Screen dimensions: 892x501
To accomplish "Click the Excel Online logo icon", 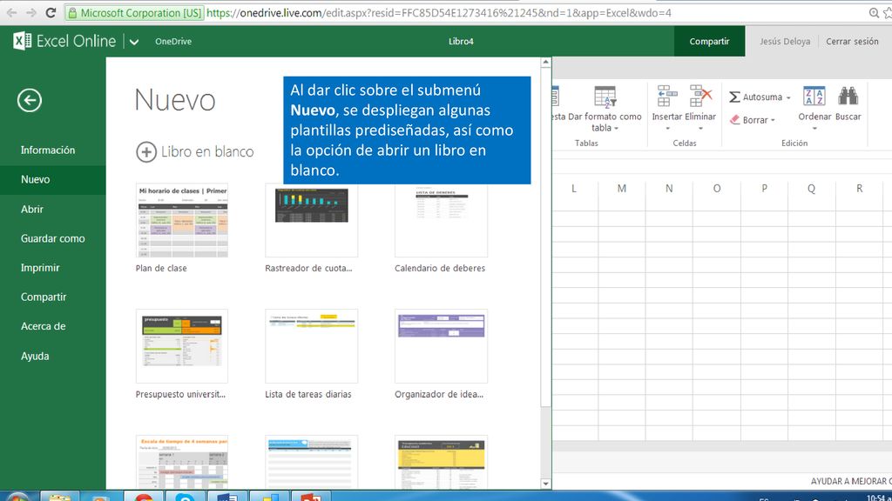I will click(22, 41).
